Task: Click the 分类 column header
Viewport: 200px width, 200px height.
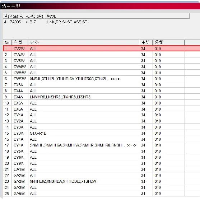Action: [x=84, y=42]
